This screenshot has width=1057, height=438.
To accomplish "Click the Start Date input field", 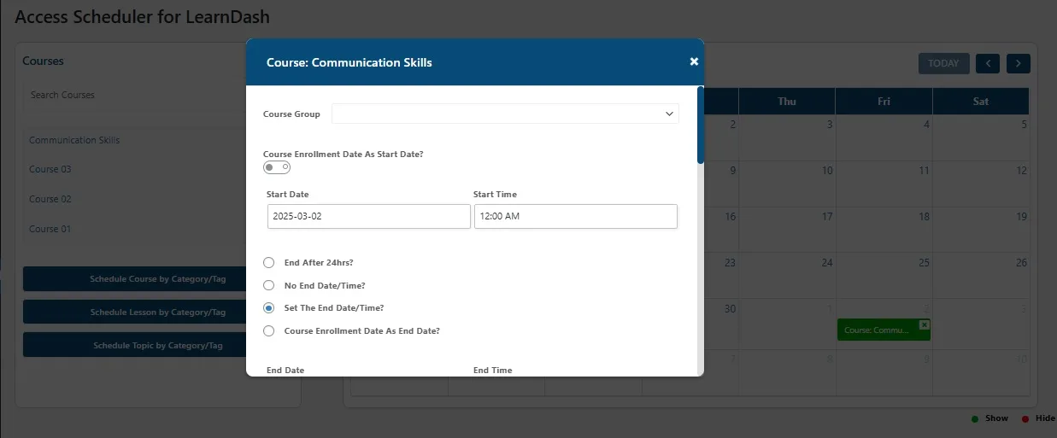I will (x=368, y=216).
